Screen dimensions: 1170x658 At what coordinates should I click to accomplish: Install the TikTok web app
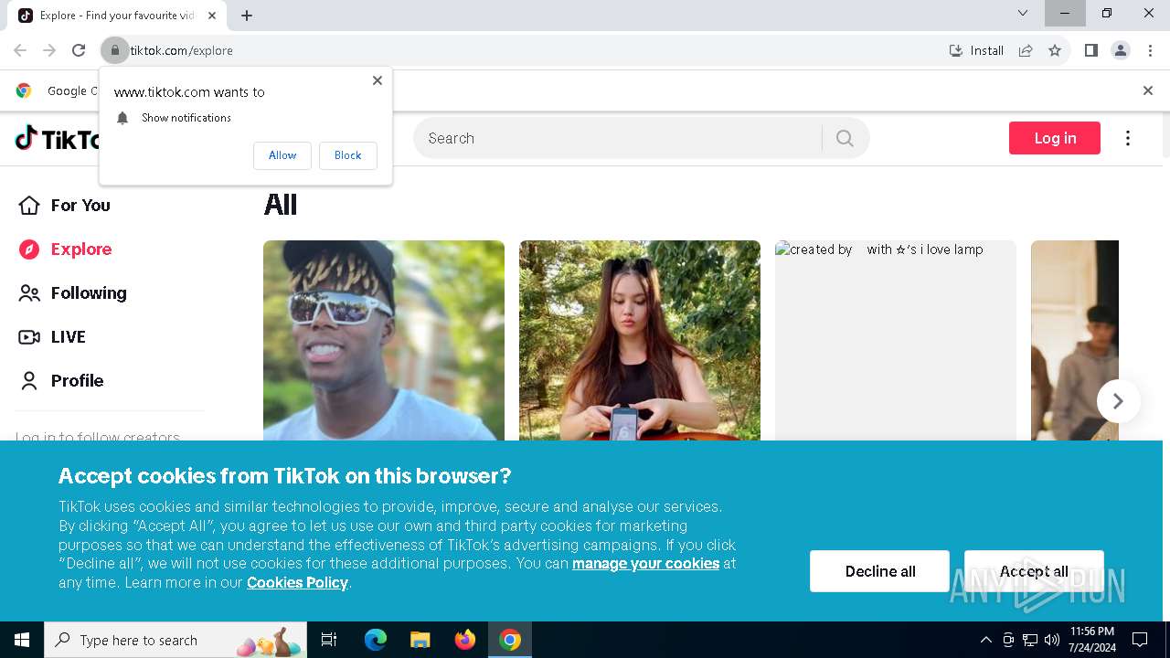point(976,50)
